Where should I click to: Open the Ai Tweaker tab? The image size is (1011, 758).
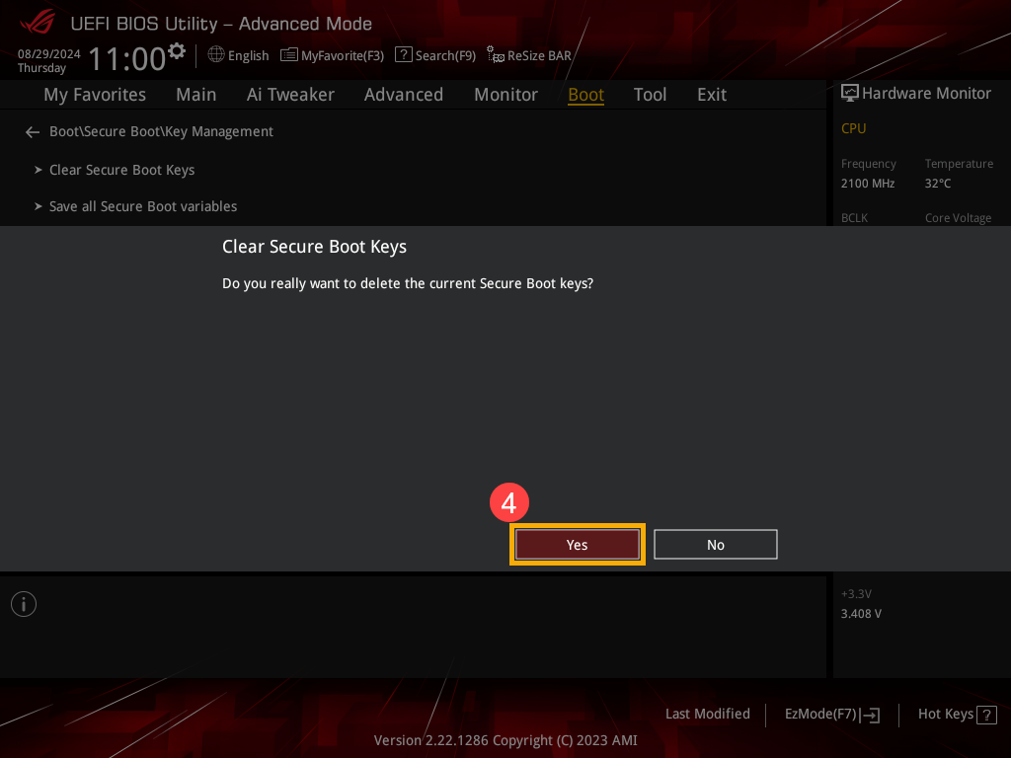pos(290,95)
